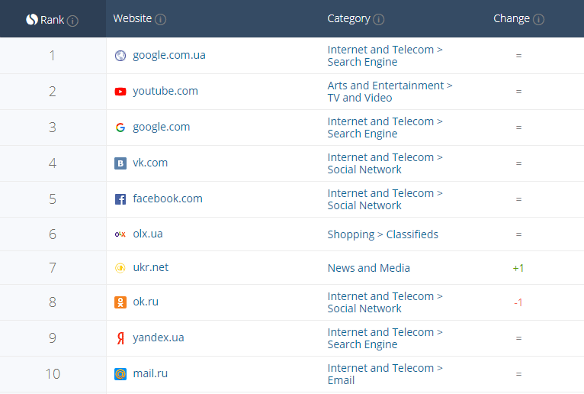Click the info icon beside Category header
This screenshot has width=584, height=394.
[379, 19]
